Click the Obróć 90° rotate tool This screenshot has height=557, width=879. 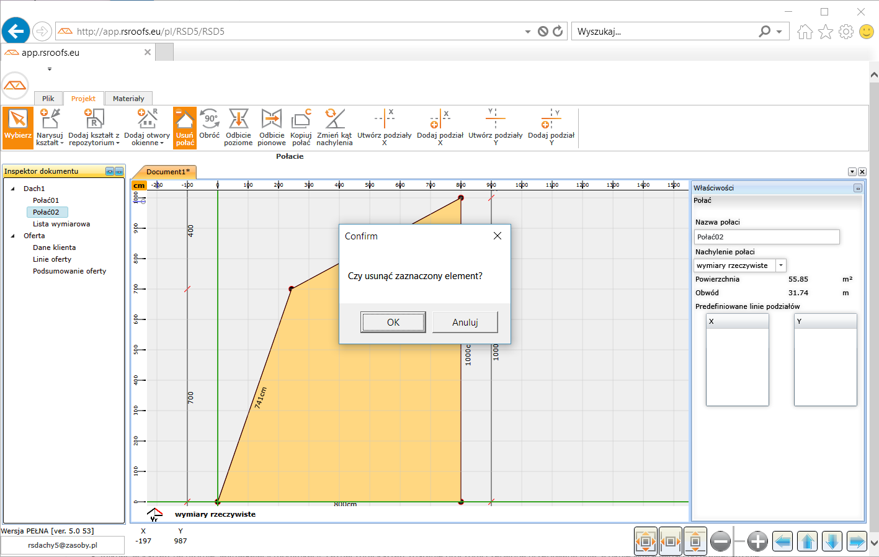click(x=210, y=127)
